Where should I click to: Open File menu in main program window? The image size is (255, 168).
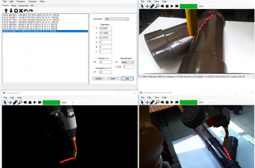(5, 1)
